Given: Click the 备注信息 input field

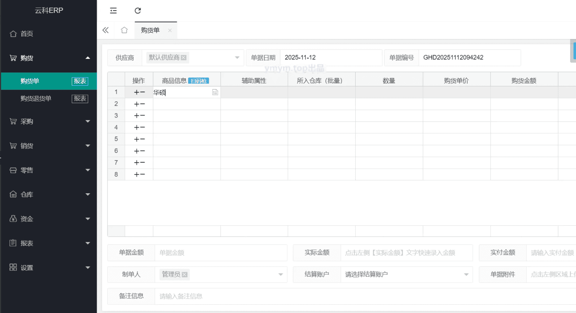Looking at the screenshot, I should point(365,296).
